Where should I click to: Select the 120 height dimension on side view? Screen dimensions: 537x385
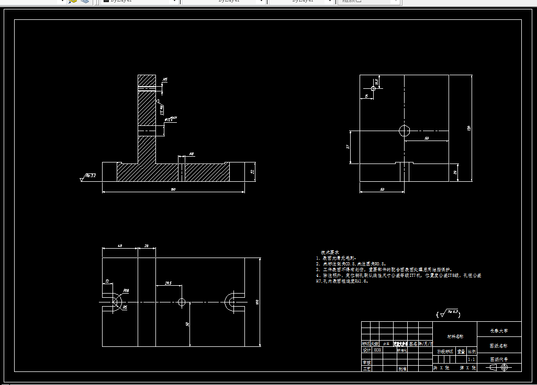pyautogui.click(x=469, y=128)
